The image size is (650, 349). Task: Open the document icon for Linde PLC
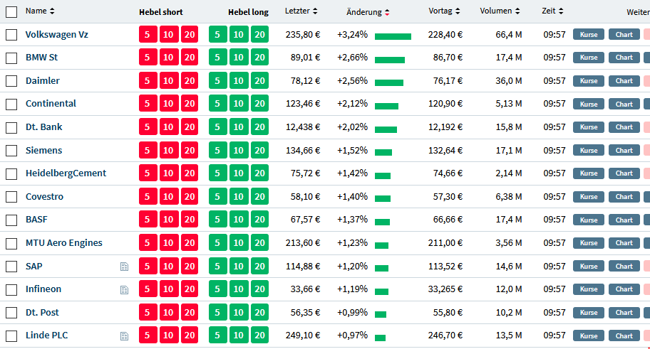[x=124, y=336]
